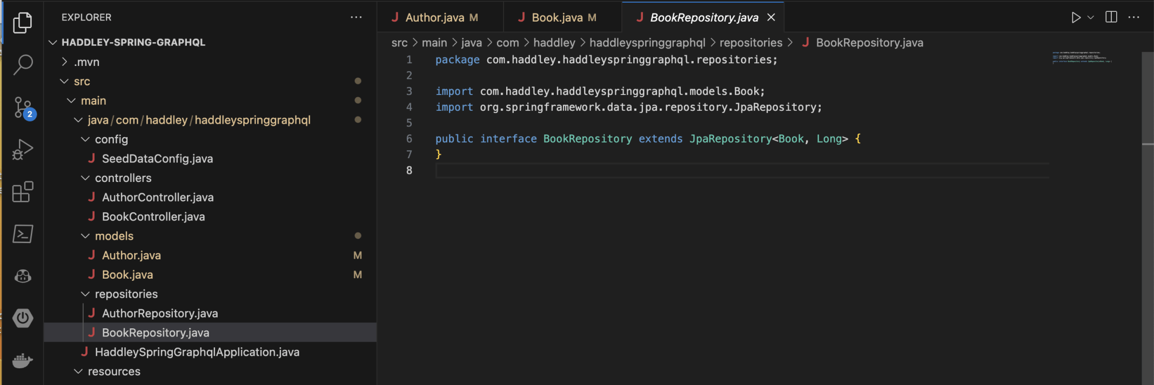Close the BookRepository.java tab
Screen dimensions: 1154x385
771,17
